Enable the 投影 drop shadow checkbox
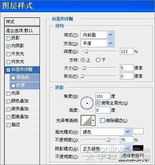The image size is (155, 165). click(x=8, y=38)
